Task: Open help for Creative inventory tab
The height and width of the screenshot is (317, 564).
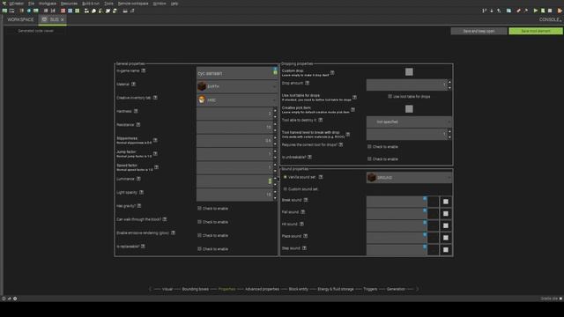Action: (155, 98)
